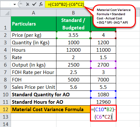The image size is (140, 127).
Task: Expand the Name Box dropdown arrow
Action: (15, 5)
